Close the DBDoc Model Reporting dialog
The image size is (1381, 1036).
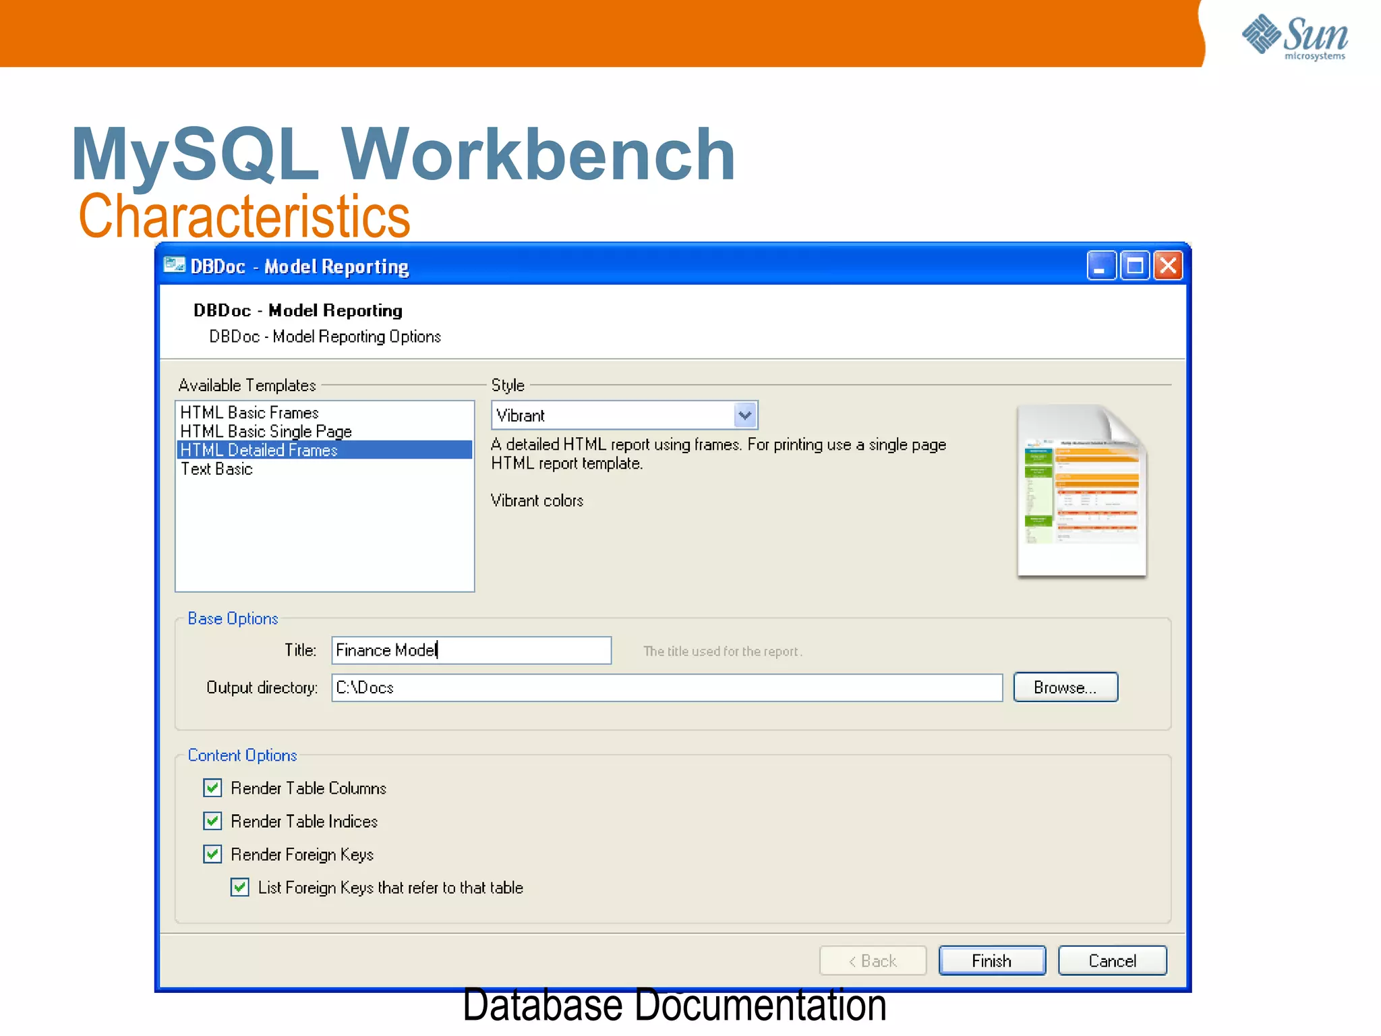[1169, 266]
